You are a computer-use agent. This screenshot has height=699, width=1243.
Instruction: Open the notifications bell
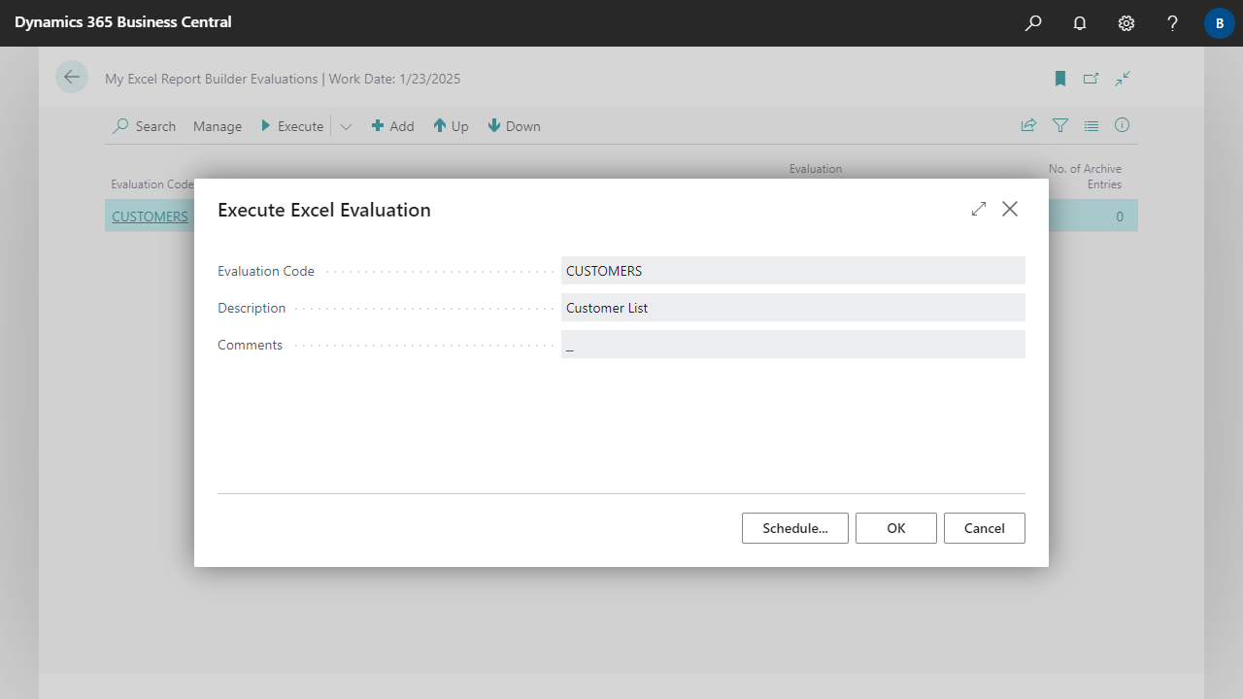click(1080, 23)
